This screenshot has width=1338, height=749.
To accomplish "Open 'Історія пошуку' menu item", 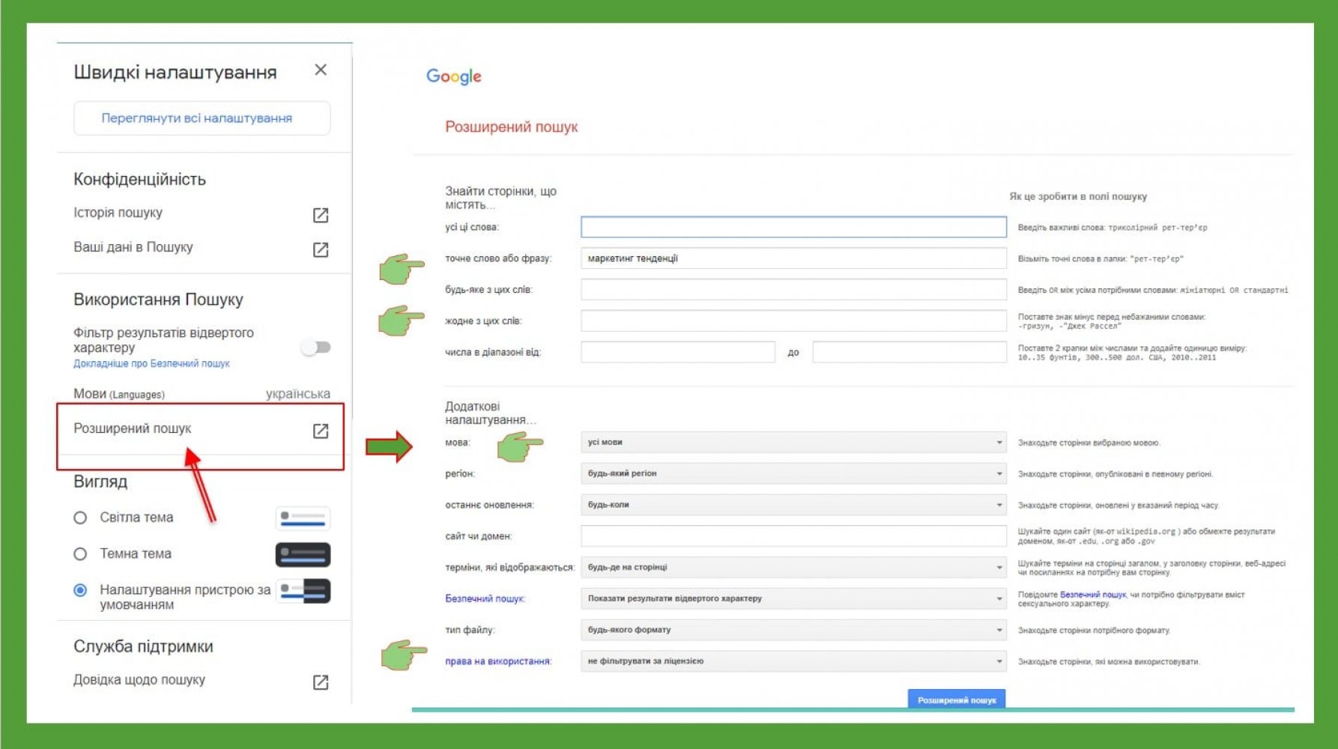I will [x=118, y=213].
